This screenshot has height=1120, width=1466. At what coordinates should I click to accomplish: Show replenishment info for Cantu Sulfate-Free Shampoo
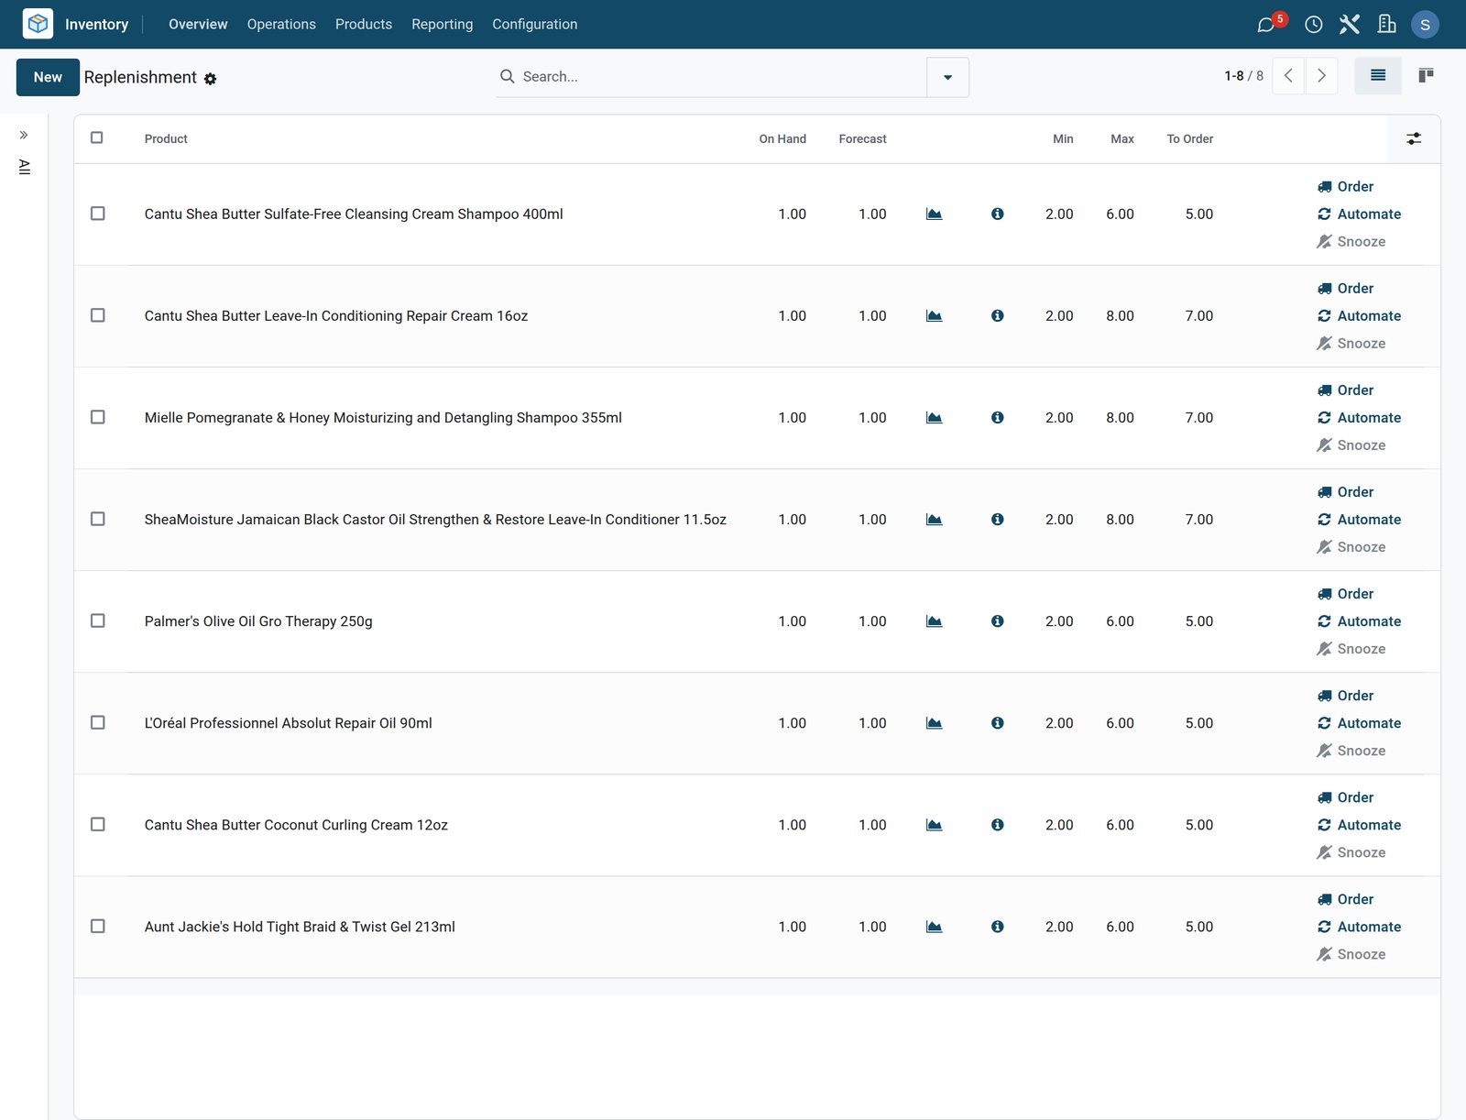(x=997, y=214)
